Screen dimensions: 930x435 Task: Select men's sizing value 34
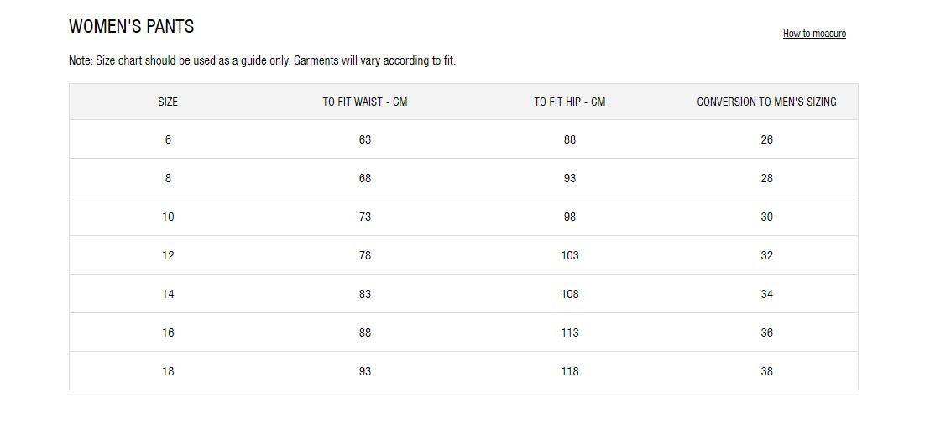tap(766, 294)
